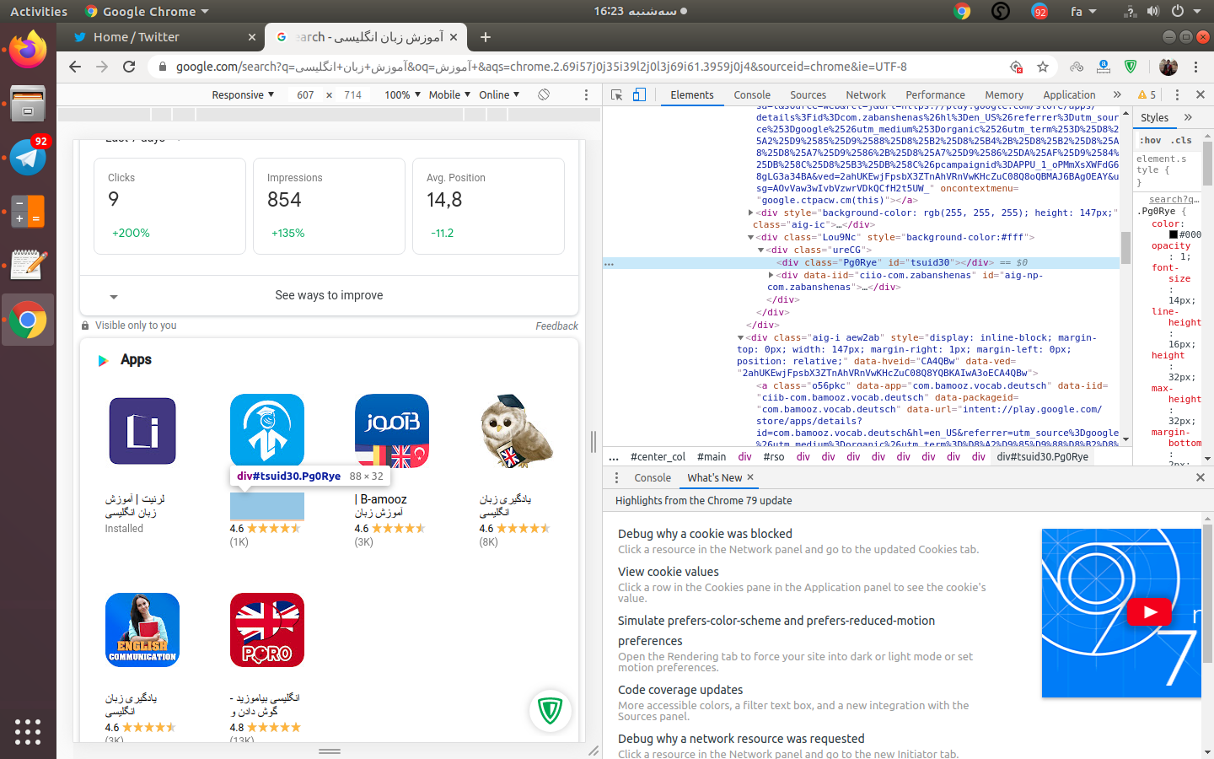Switch to the Sources tab

808,94
